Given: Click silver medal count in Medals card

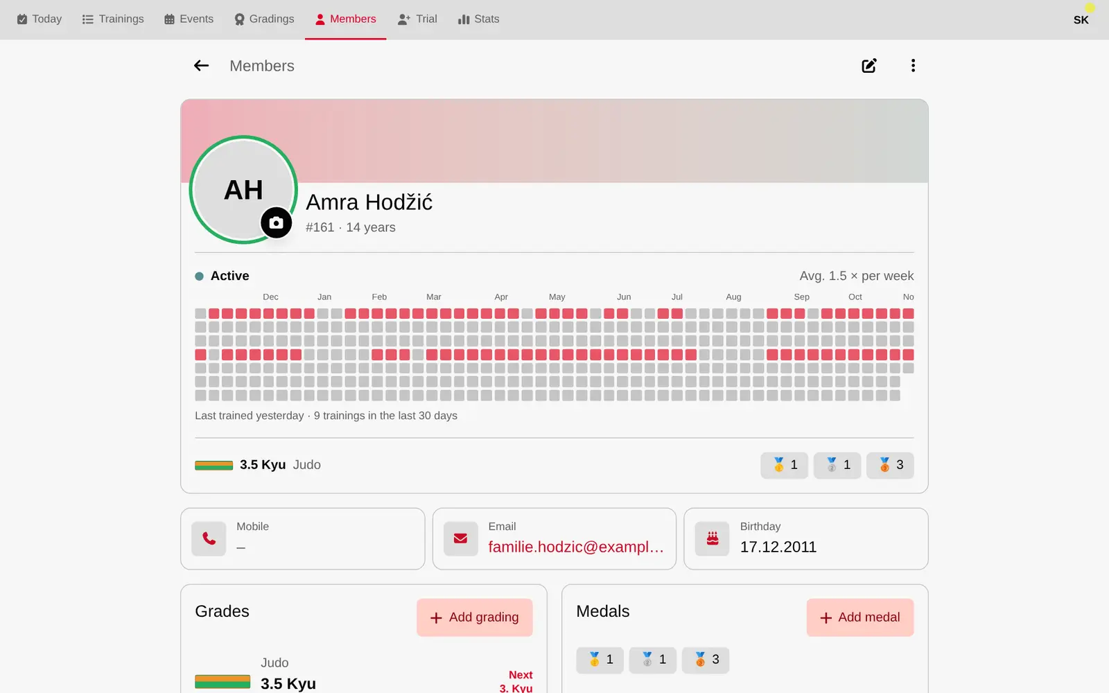Looking at the screenshot, I should coord(653,660).
